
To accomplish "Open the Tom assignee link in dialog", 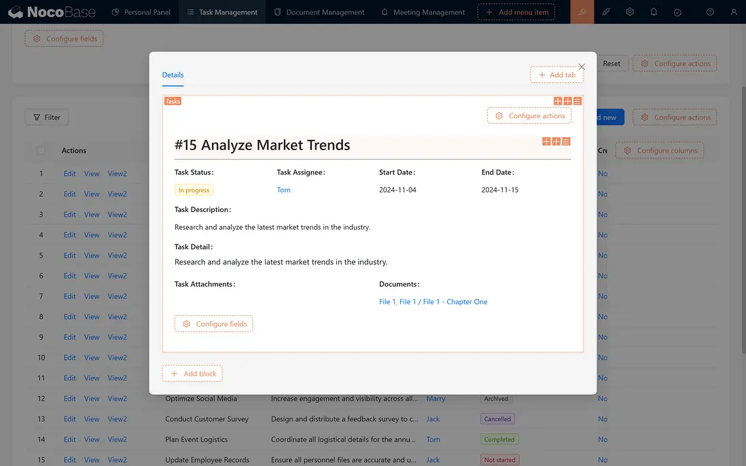I will (283, 190).
